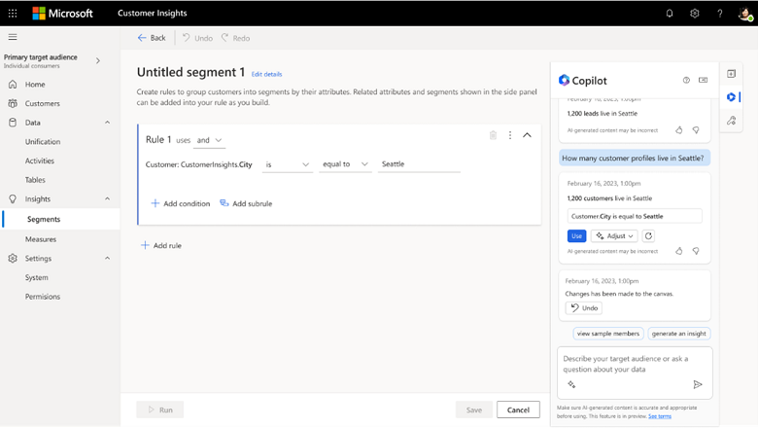Click the blue Use button
The width and height of the screenshot is (758, 428).
click(x=576, y=236)
